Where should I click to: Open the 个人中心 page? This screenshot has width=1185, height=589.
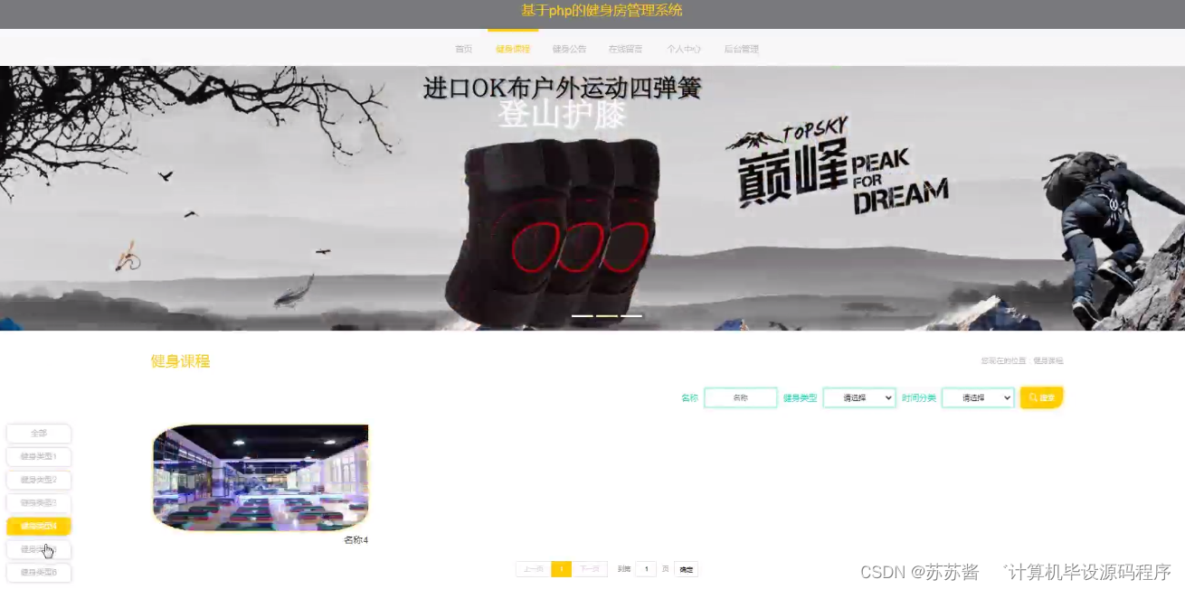pyautogui.click(x=684, y=49)
